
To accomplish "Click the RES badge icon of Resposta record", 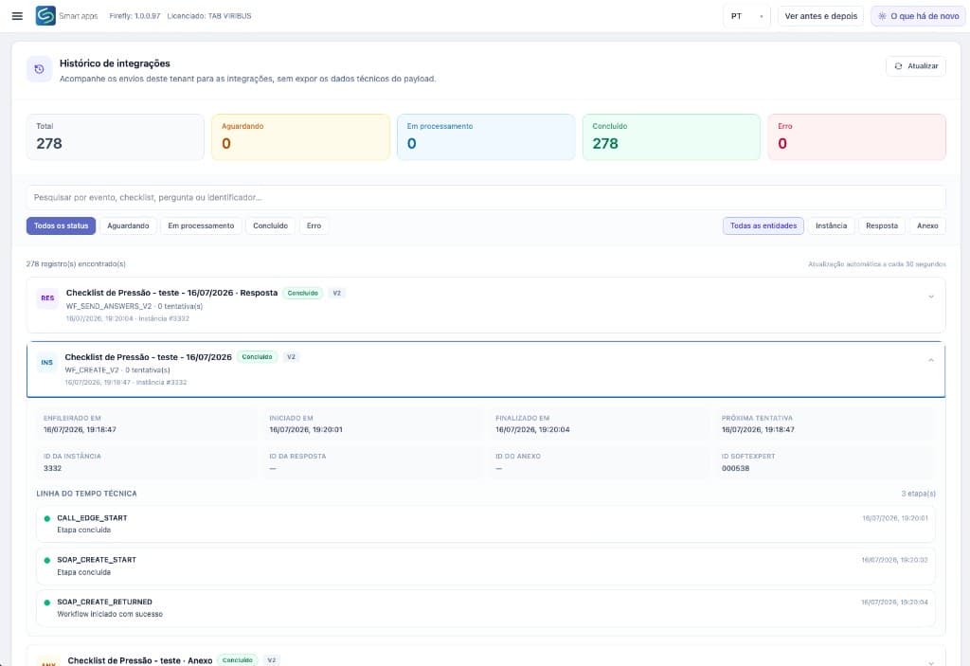I will 47,298.
